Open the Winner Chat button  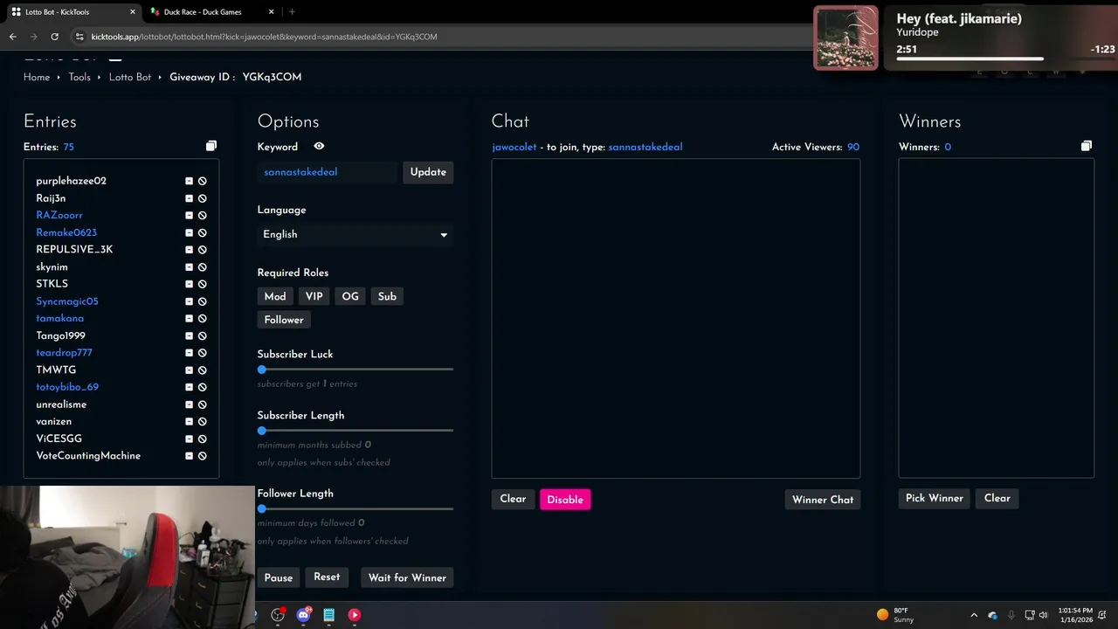coord(823,500)
